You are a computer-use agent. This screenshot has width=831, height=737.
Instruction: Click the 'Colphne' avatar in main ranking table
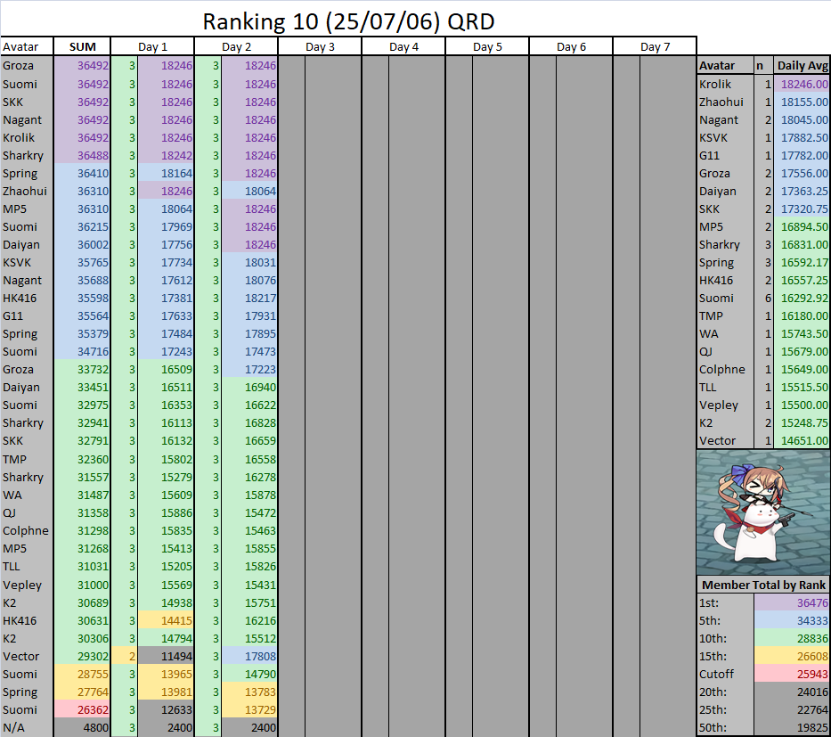(x=27, y=531)
